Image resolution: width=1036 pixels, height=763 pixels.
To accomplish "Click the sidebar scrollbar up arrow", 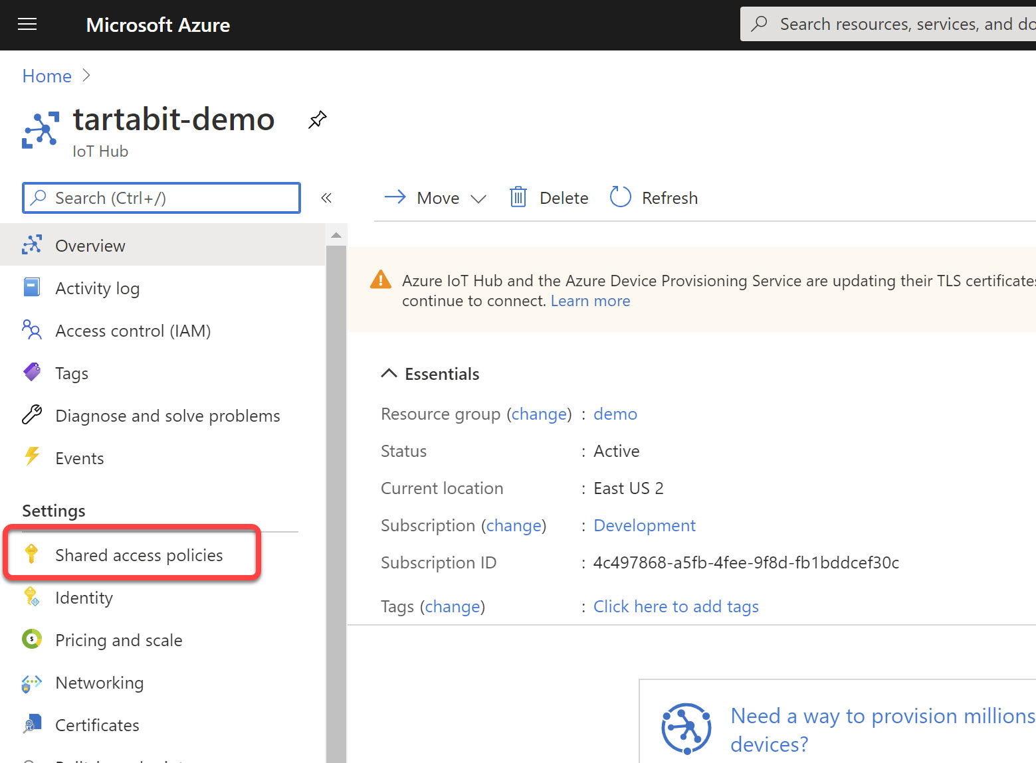I will coord(336,235).
